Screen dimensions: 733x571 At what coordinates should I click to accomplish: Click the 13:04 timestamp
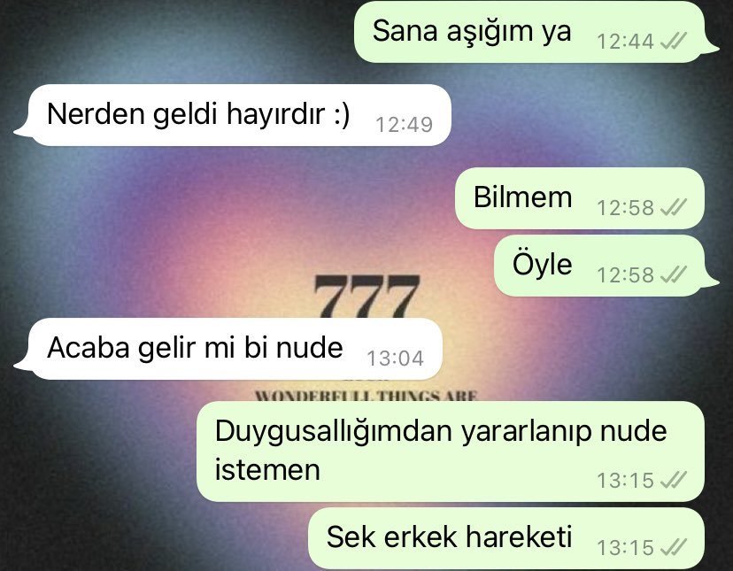click(396, 359)
